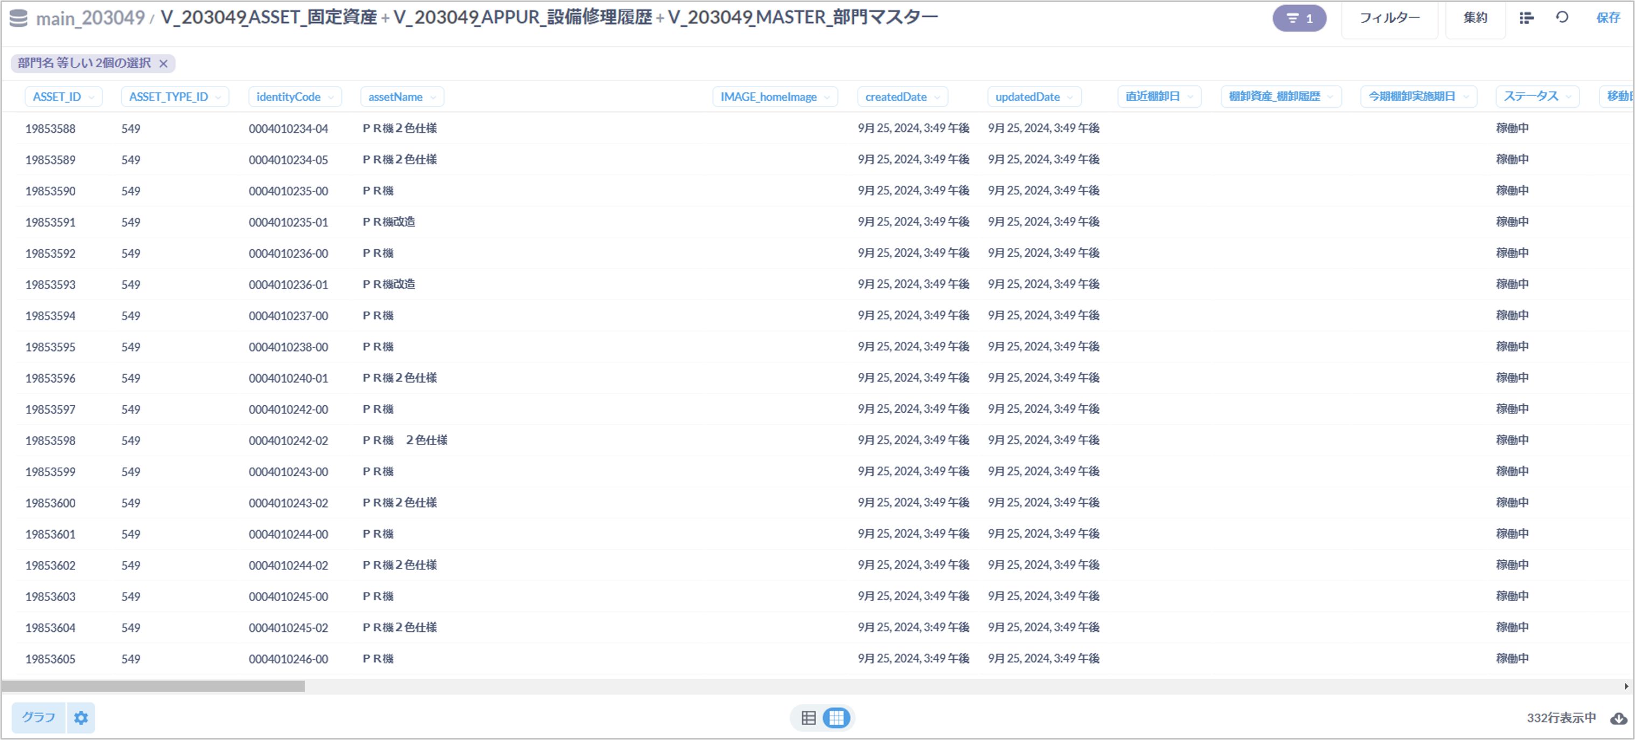Open ASSET_TYPE_ID column header menu
Viewport: 1635px width, 740px height.
tap(175, 97)
